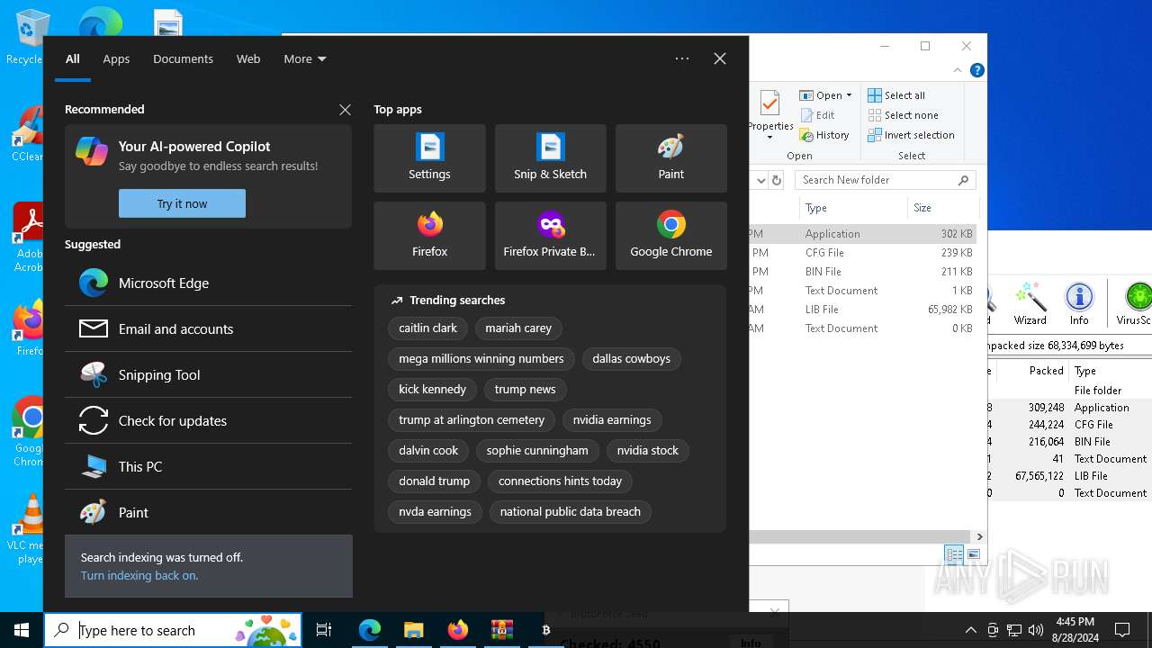Expand Open dropdown arrow in Explorer

pos(849,95)
